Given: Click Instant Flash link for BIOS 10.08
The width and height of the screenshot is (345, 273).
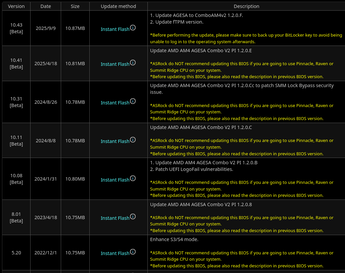Looking at the screenshot, I should tap(115, 180).
